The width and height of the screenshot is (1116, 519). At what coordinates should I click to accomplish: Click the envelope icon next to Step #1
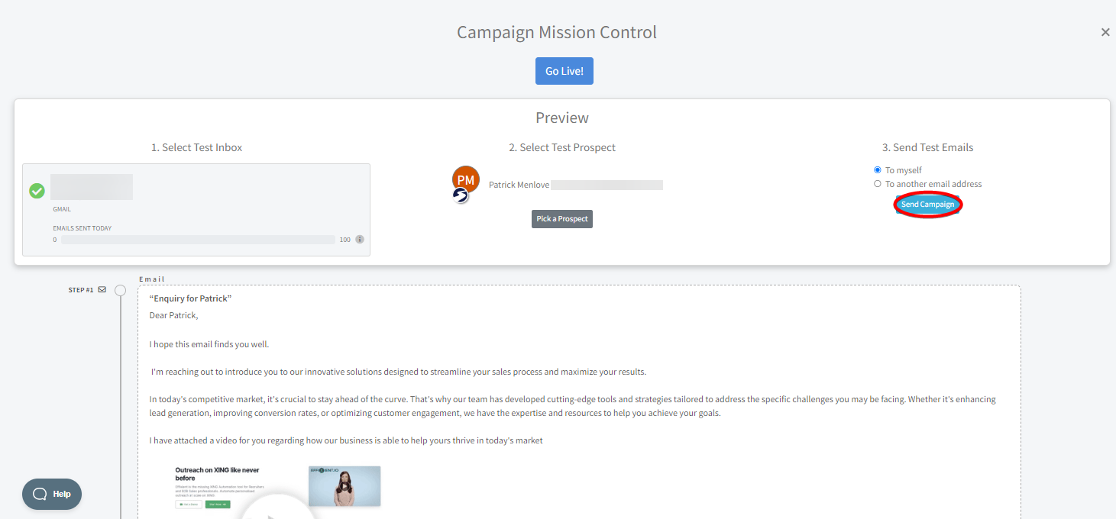[x=102, y=290]
